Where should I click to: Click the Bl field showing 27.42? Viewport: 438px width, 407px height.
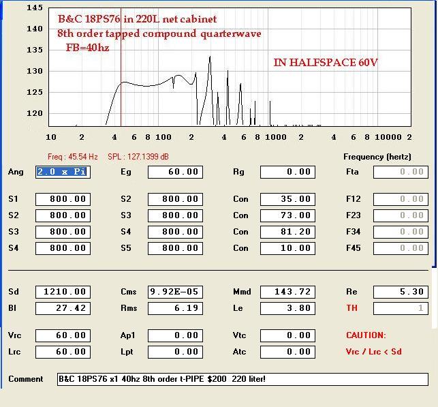63,308
